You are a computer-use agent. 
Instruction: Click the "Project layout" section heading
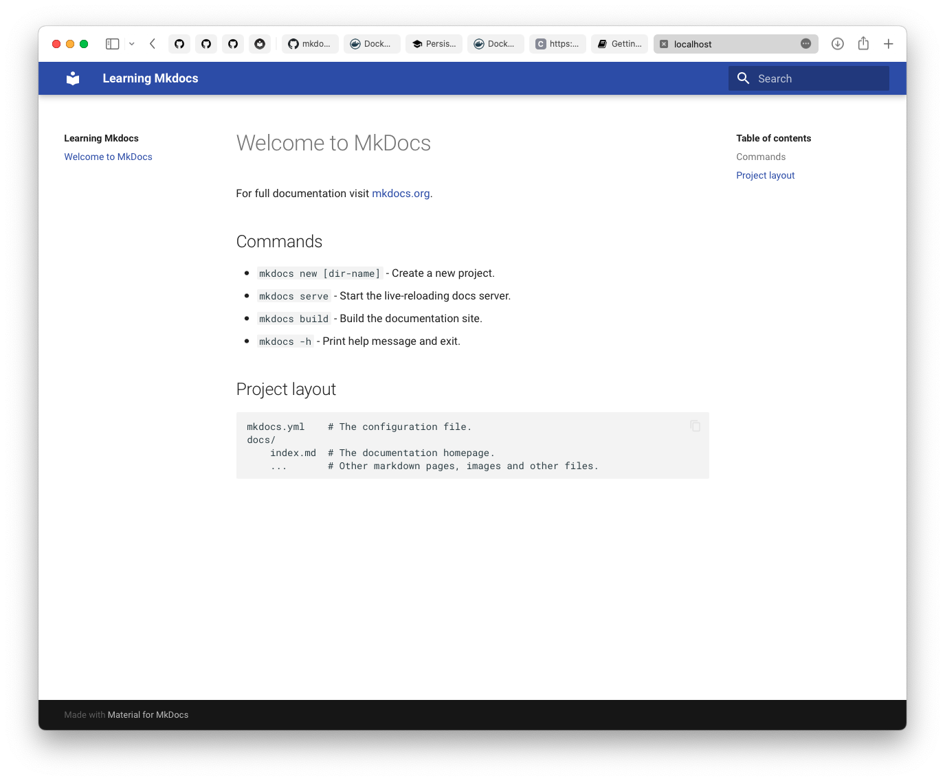286,389
